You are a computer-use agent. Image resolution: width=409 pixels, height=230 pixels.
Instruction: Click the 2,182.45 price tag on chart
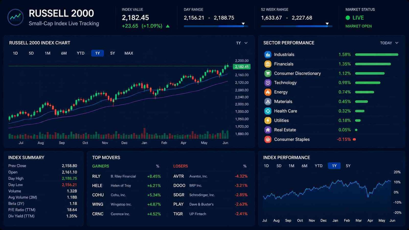point(242,67)
